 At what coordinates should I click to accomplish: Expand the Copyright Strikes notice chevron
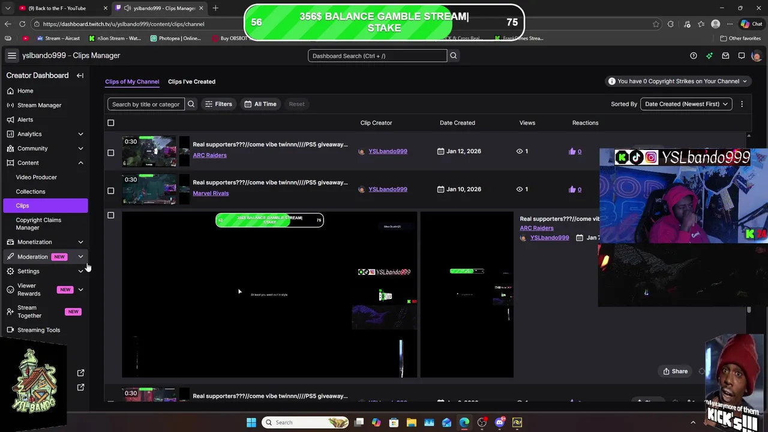coord(745,82)
